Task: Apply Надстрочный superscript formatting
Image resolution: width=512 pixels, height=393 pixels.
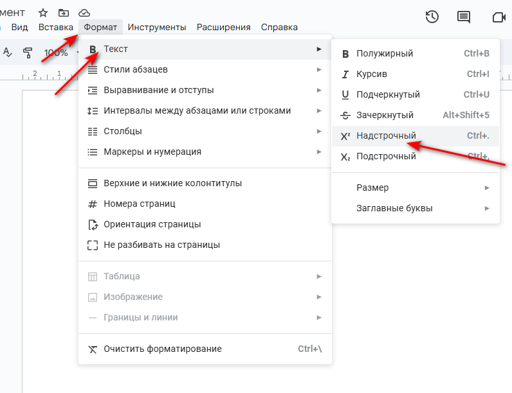Action: pyautogui.click(x=416, y=136)
